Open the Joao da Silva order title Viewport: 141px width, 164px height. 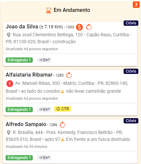click(x=22, y=27)
